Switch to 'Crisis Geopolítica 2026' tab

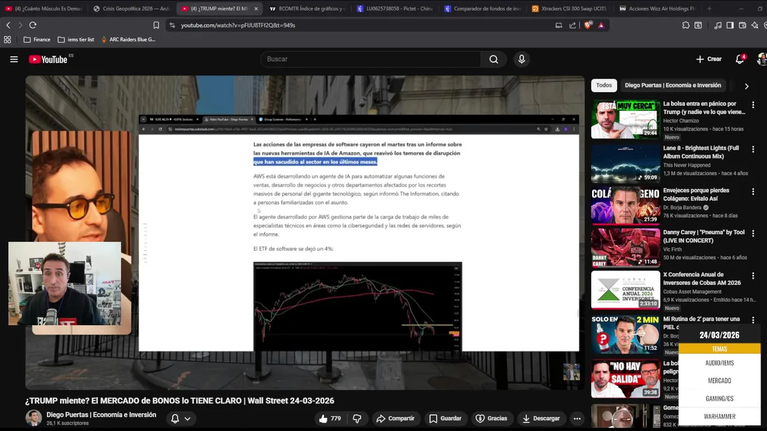(x=132, y=8)
